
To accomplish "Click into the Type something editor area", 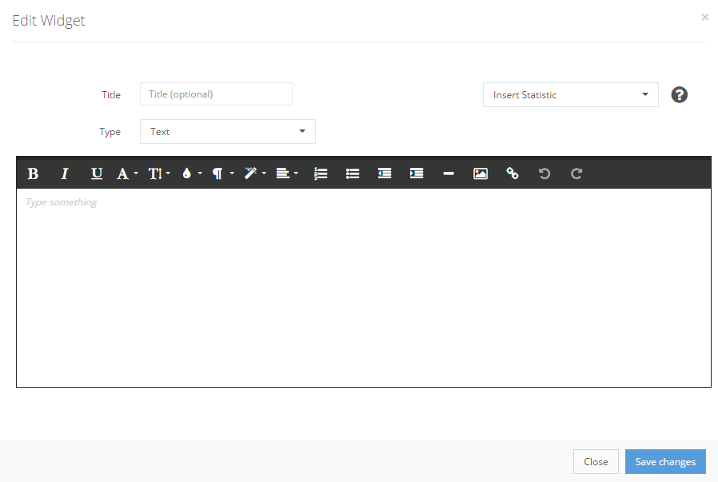I will (364, 288).
